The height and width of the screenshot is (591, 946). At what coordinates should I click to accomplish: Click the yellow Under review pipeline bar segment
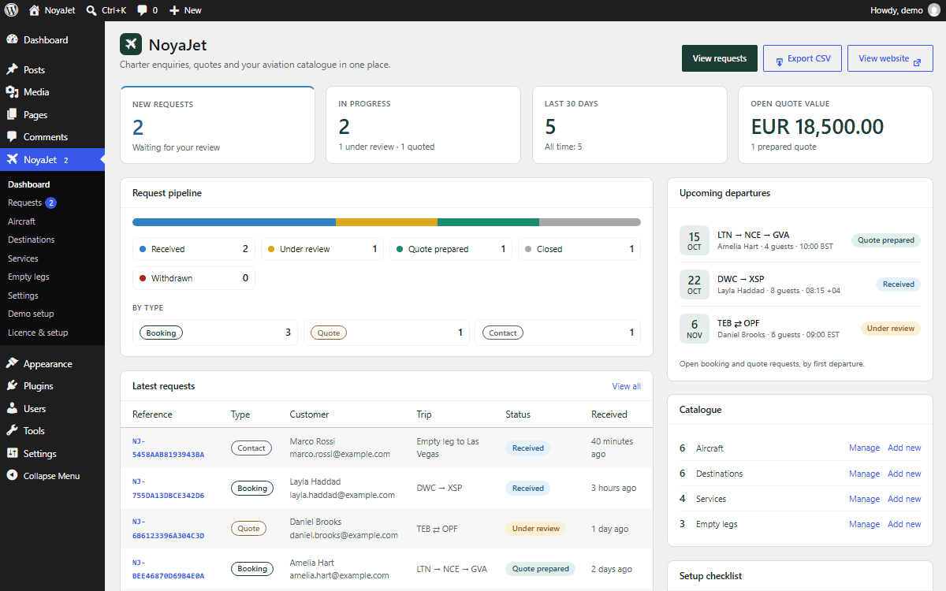386,222
